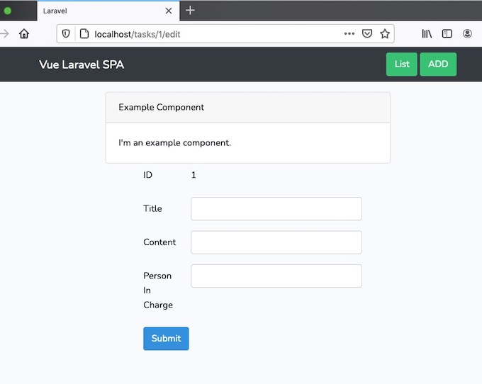Close the Laravel tab
The width and height of the screenshot is (482, 384).
[169, 11]
